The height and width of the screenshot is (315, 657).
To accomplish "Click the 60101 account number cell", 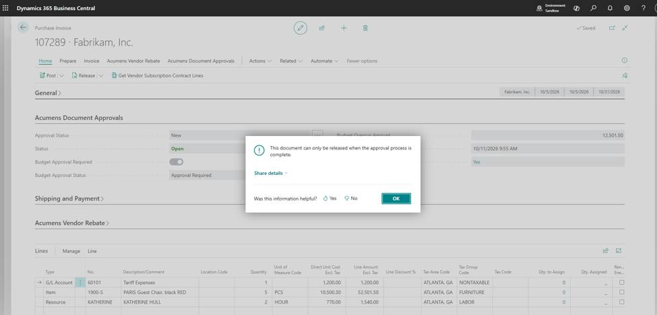I will point(104,283).
